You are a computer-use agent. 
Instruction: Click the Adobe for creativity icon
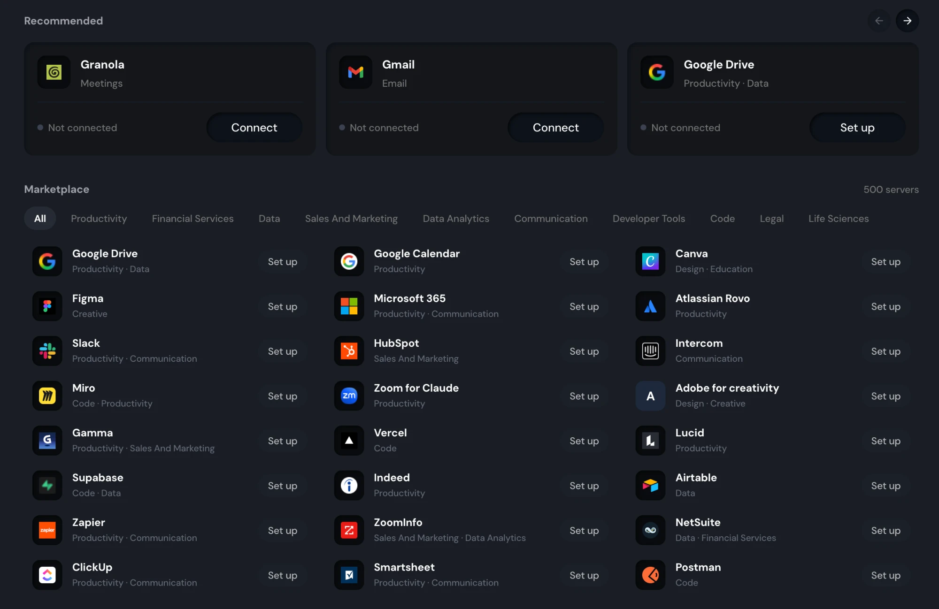pyautogui.click(x=650, y=396)
